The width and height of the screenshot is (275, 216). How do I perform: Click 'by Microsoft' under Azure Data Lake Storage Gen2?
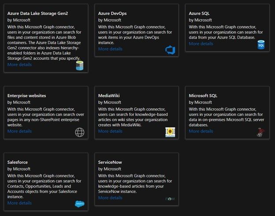pyautogui.click(x=19, y=20)
